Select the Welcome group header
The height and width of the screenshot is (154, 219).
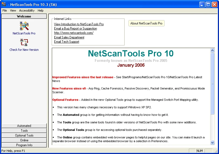pos(24,16)
